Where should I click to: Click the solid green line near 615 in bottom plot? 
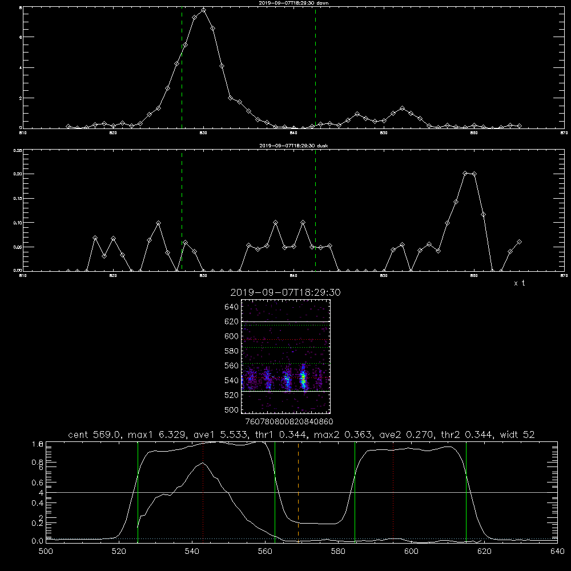(x=466, y=492)
